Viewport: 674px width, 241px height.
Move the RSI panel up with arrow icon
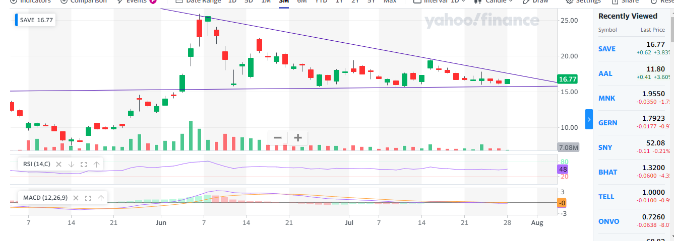point(96,164)
